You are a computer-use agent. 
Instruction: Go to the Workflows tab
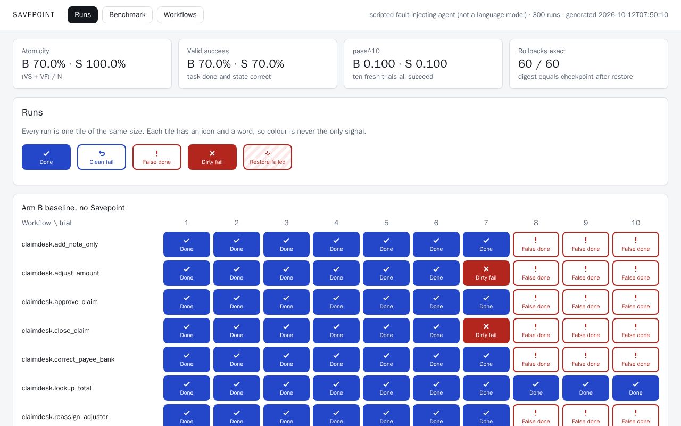click(180, 15)
